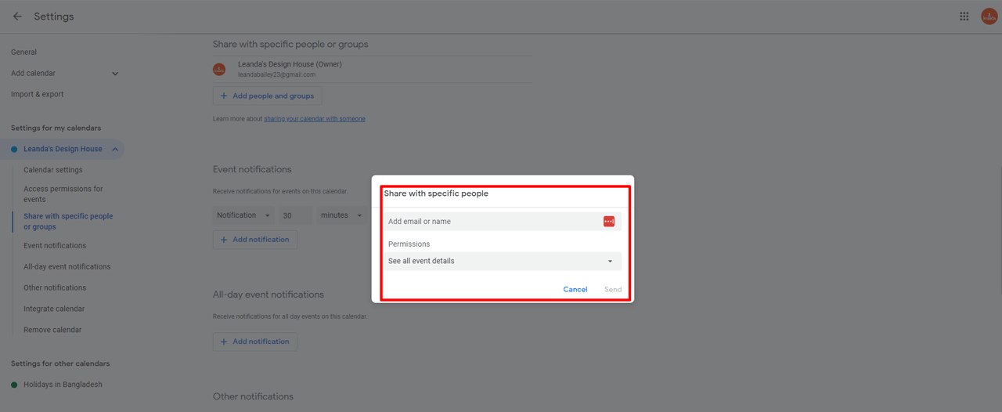
Task: Click the plus icon on Add people and groups
Action: 224,96
